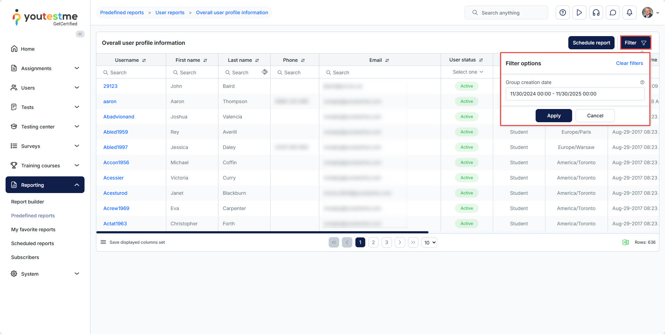The image size is (665, 334).
Task: Go to Report builder
Action: pos(27,202)
